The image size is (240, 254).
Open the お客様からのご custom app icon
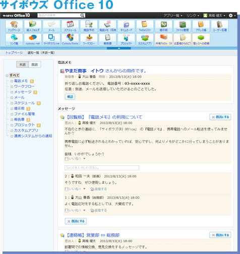[x=183, y=39]
